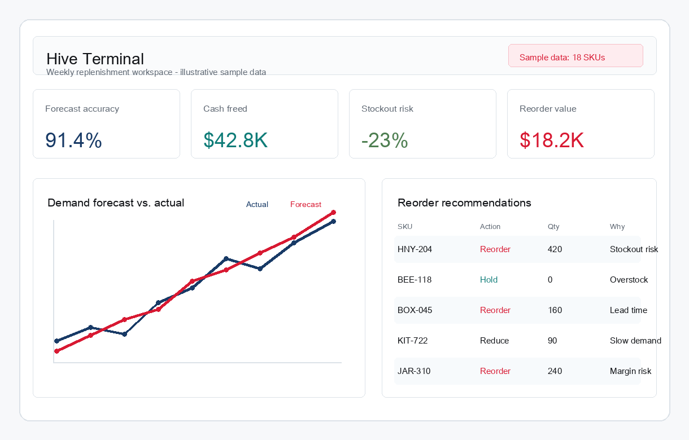
Task: Click quantity 0 in the BEE-118 row
Action: [550, 280]
